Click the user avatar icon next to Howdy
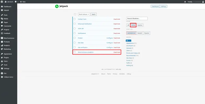Screen dimensions: 205x104 [x=203, y=2]
